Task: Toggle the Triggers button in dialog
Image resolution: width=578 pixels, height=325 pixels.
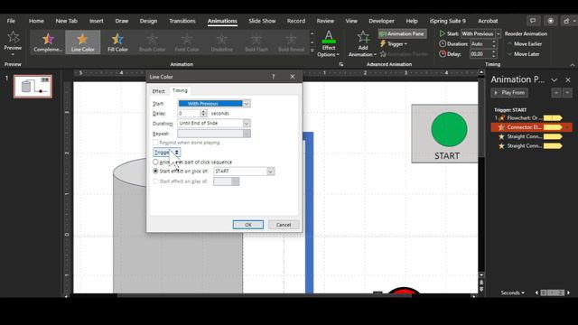Action: (x=166, y=153)
